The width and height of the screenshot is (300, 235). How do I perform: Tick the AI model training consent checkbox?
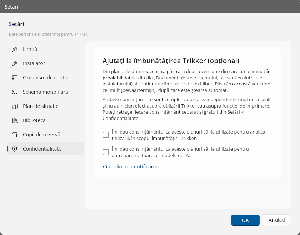106,152
